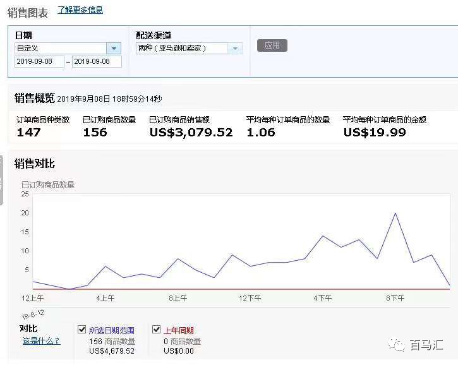Click the date range dropdown arrow
The width and height of the screenshot is (458, 365).
[114, 49]
